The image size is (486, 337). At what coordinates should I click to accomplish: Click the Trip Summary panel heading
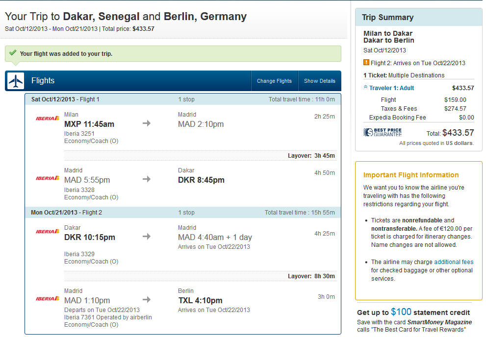click(388, 17)
